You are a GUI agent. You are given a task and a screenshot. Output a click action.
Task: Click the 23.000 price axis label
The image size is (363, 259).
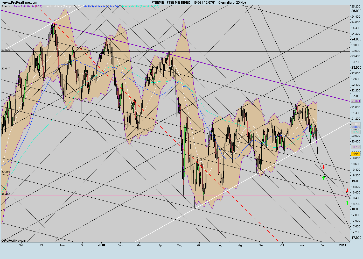(x=356, y=68)
